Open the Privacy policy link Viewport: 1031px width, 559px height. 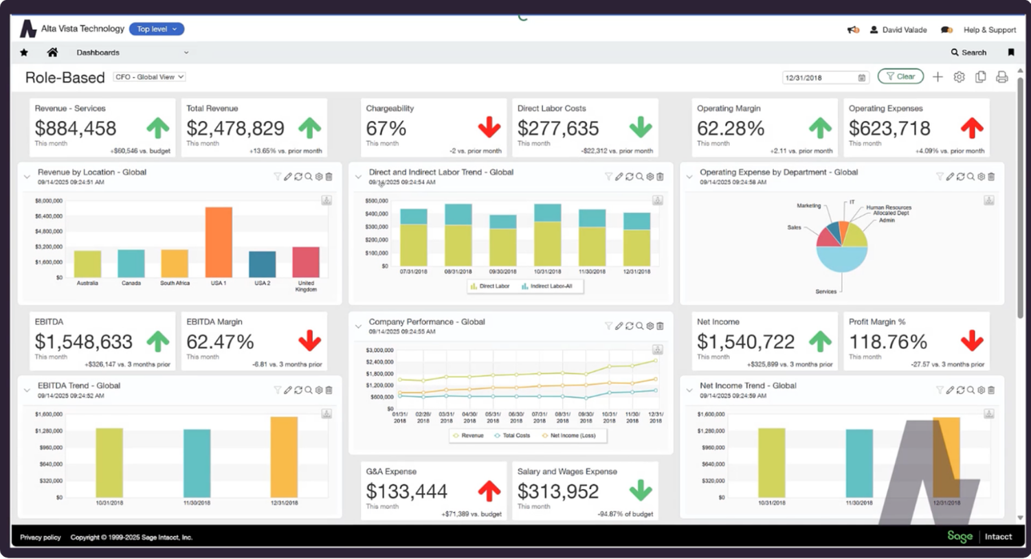pyautogui.click(x=41, y=537)
